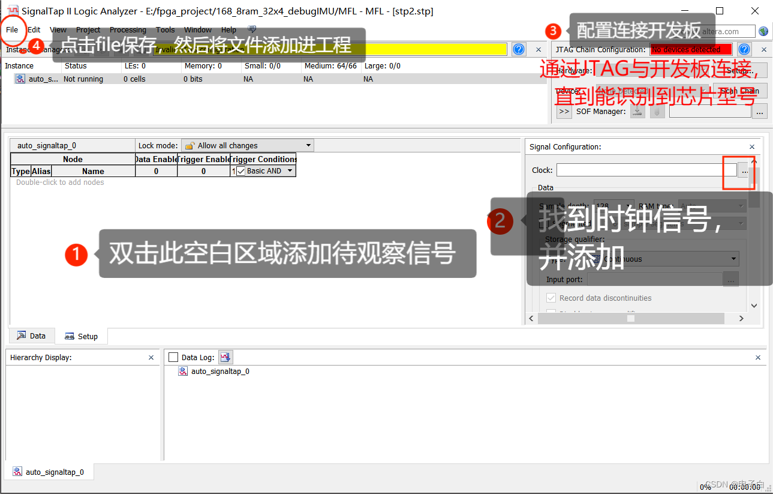Select the bottom auto_signaltap_0 instance tab
773x494 pixels.
pyautogui.click(x=49, y=472)
